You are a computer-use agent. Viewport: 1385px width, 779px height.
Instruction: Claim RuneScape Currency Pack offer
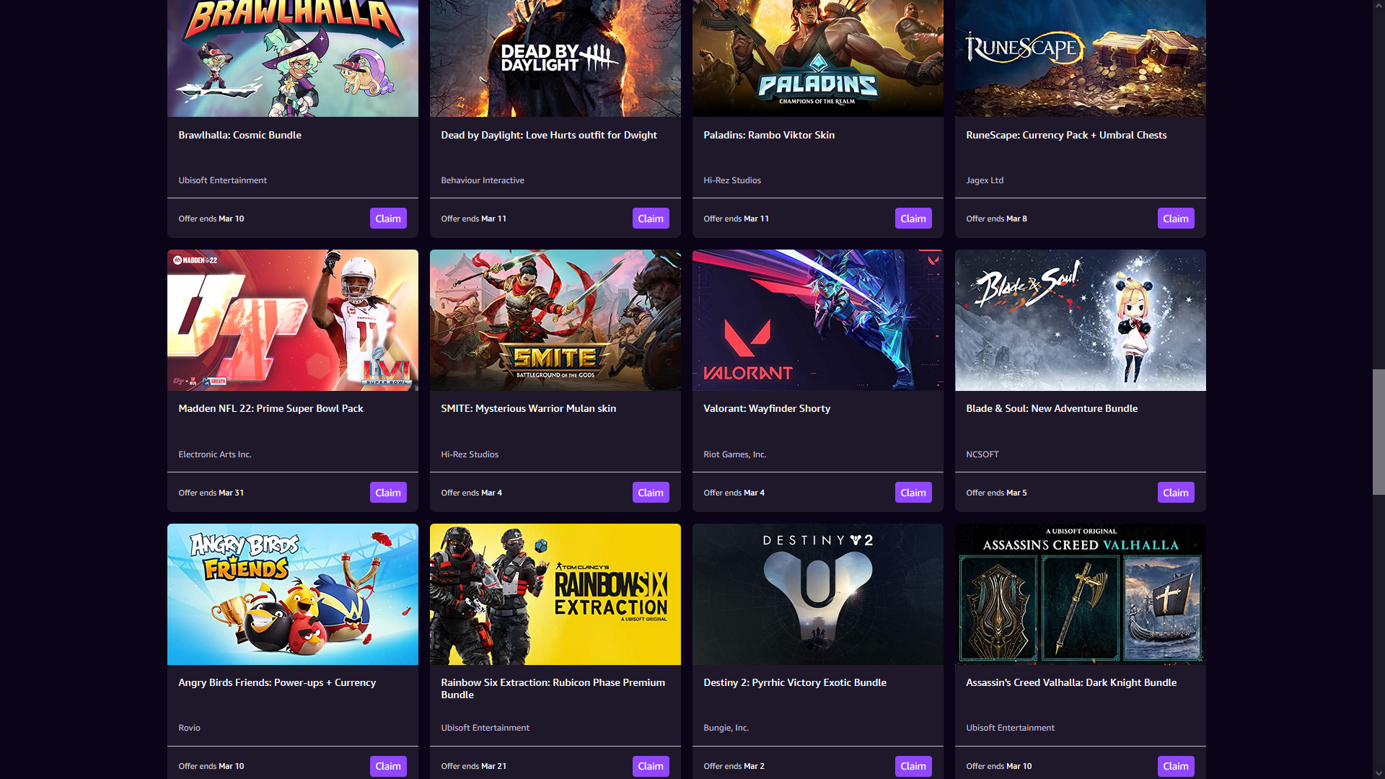click(x=1176, y=219)
